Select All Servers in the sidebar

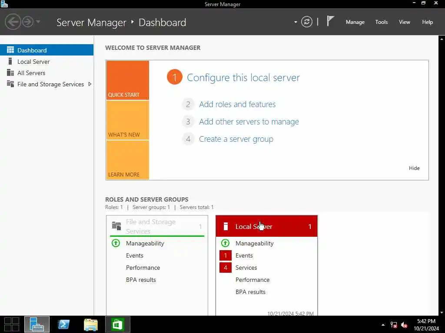pos(46,73)
